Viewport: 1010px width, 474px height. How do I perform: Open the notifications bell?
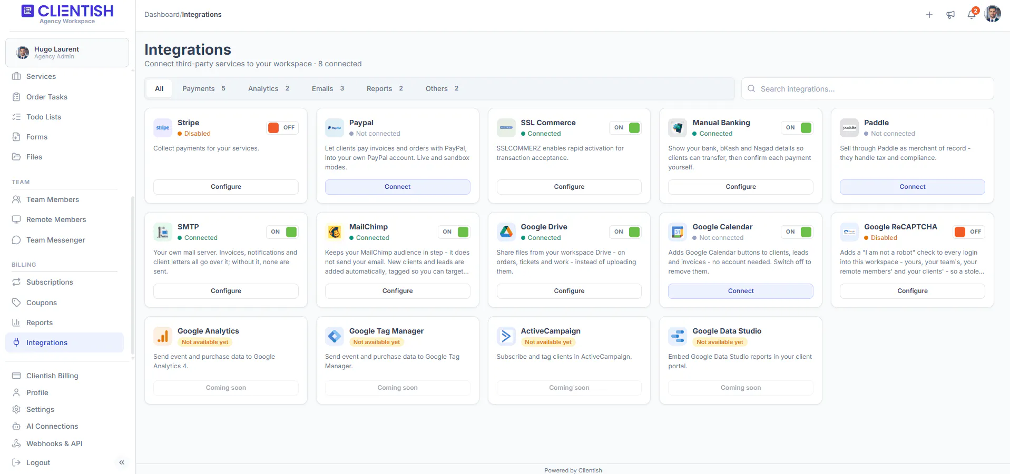(x=972, y=15)
